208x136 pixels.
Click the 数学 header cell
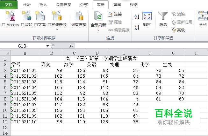75,64
